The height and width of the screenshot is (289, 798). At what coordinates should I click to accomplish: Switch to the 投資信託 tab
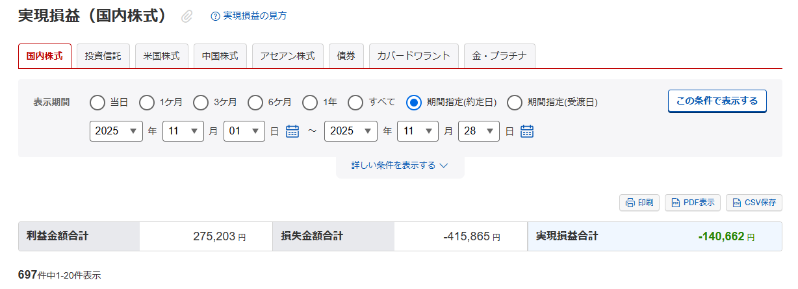(x=103, y=56)
